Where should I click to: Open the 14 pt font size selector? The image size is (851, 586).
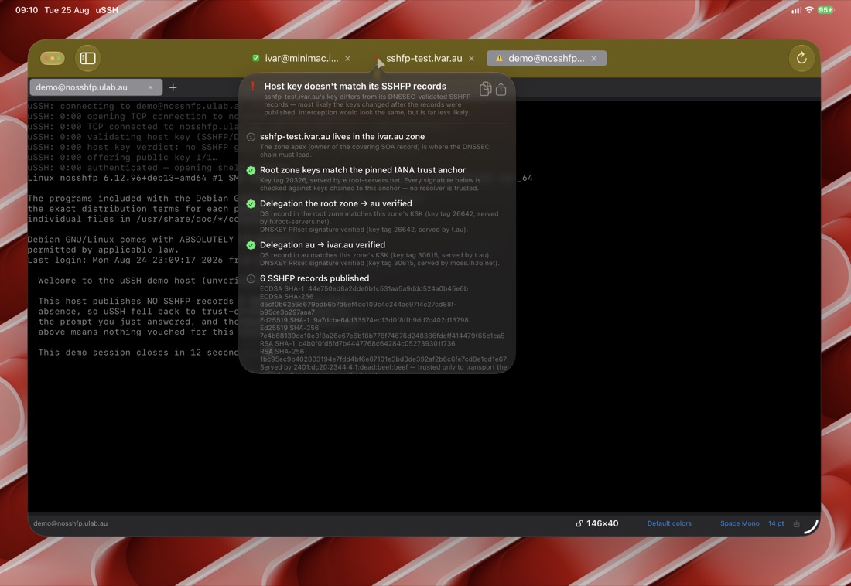(776, 523)
